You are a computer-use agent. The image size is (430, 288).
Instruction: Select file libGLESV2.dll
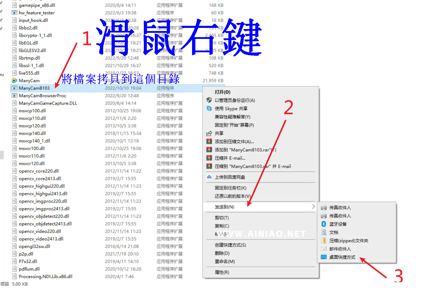pos(32,50)
